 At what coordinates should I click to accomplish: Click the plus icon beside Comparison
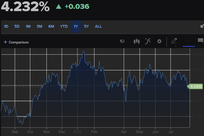pyautogui.click(x=5, y=42)
